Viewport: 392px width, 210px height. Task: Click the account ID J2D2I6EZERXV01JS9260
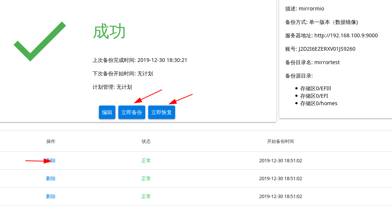click(327, 49)
